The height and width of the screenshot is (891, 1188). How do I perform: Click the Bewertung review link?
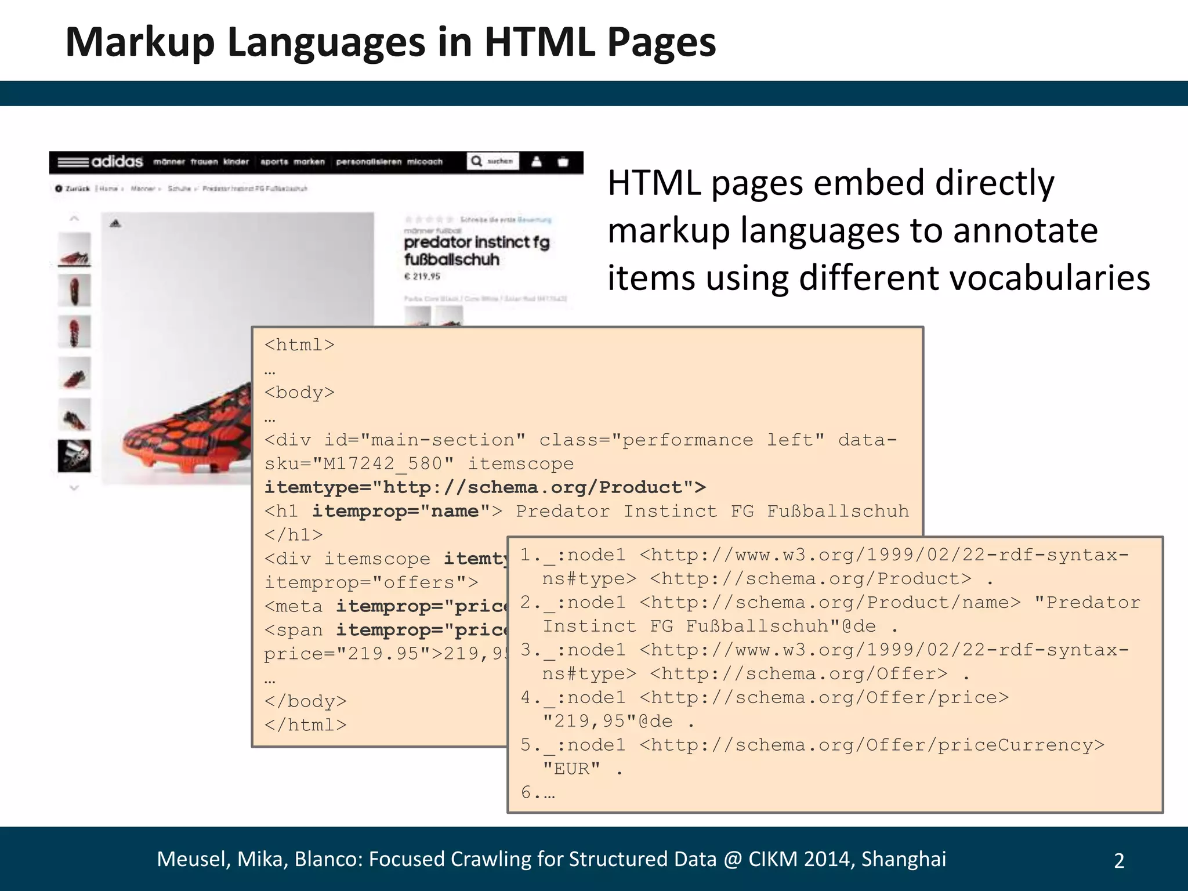click(x=534, y=220)
